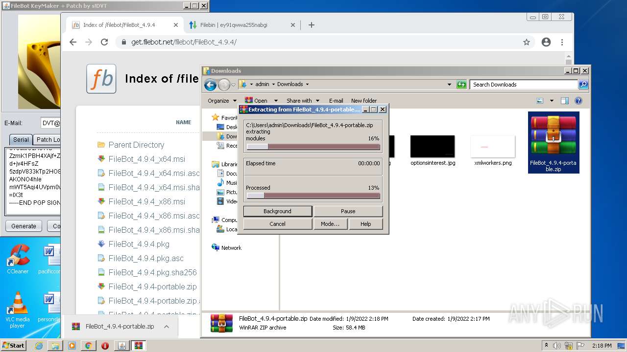Cancel the WinRAR extraction
Screen dimensions: 627x352
(x=277, y=224)
